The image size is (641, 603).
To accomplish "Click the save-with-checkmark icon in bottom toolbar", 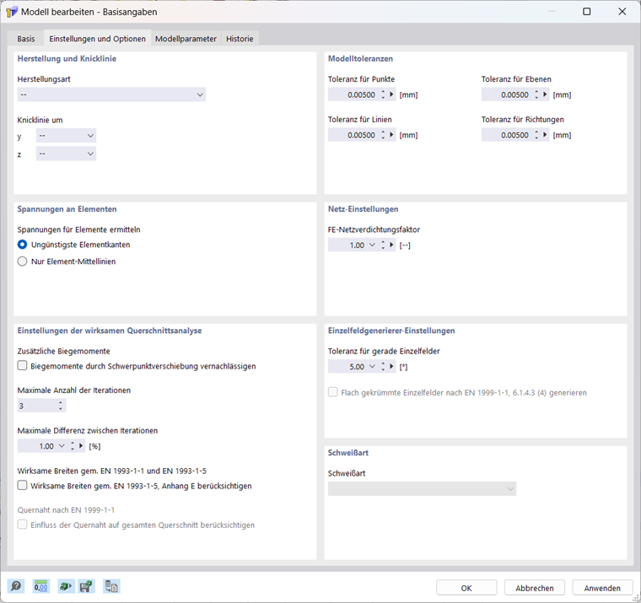I will (86, 587).
